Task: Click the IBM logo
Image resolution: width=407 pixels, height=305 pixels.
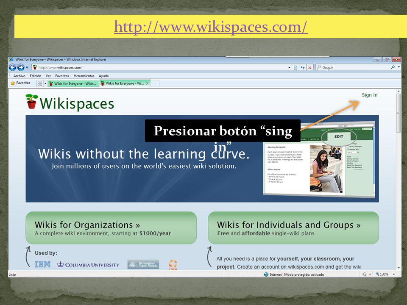Action: tap(43, 264)
